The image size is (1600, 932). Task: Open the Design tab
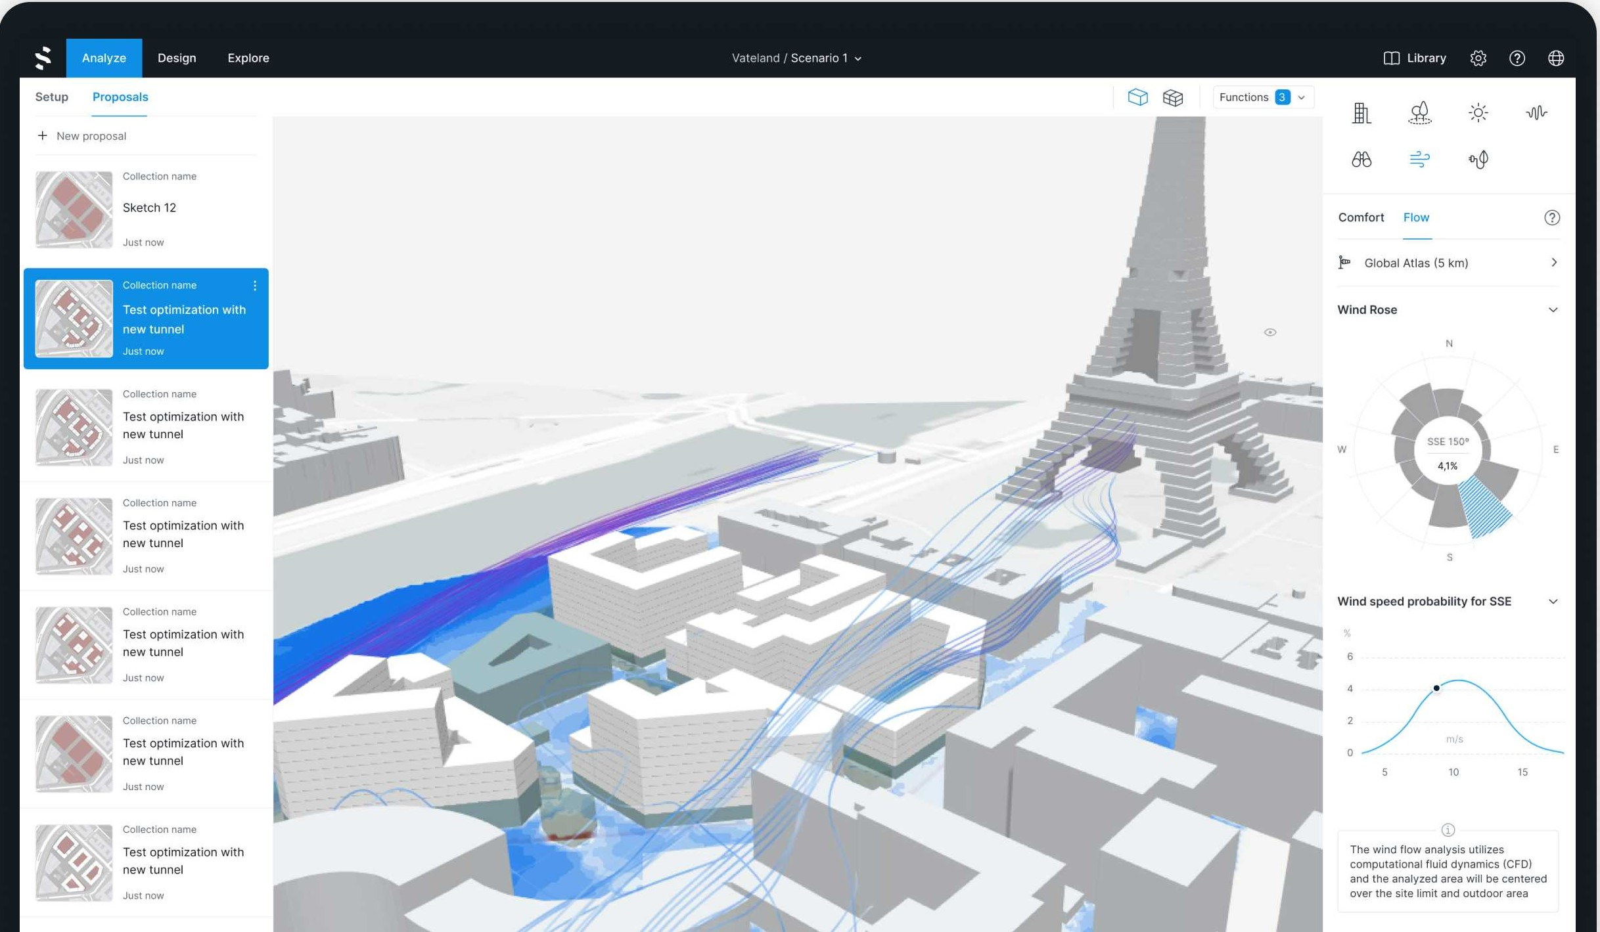(x=177, y=58)
